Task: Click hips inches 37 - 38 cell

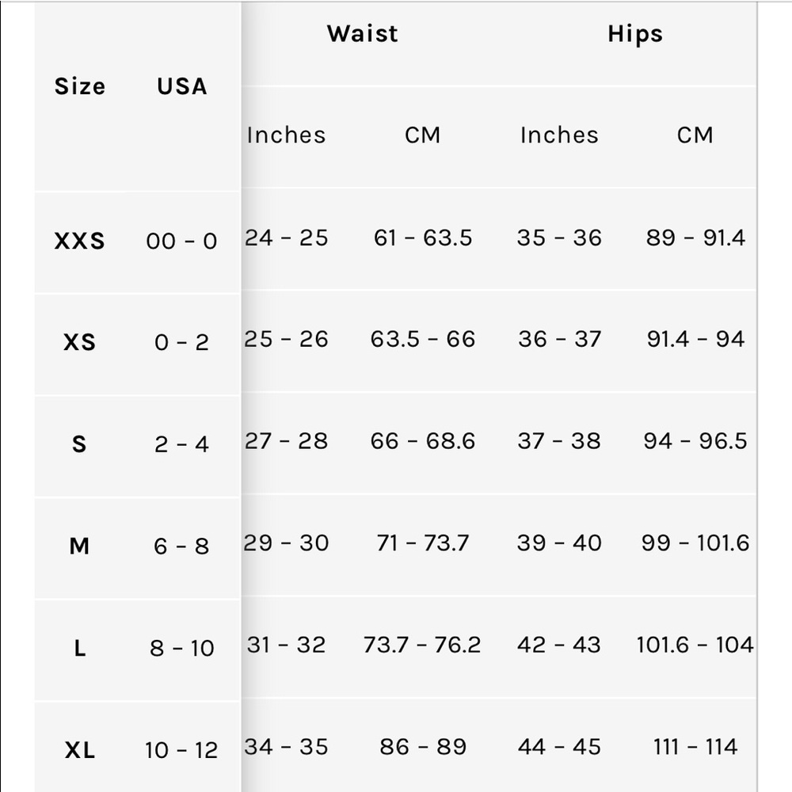Action: [559, 441]
